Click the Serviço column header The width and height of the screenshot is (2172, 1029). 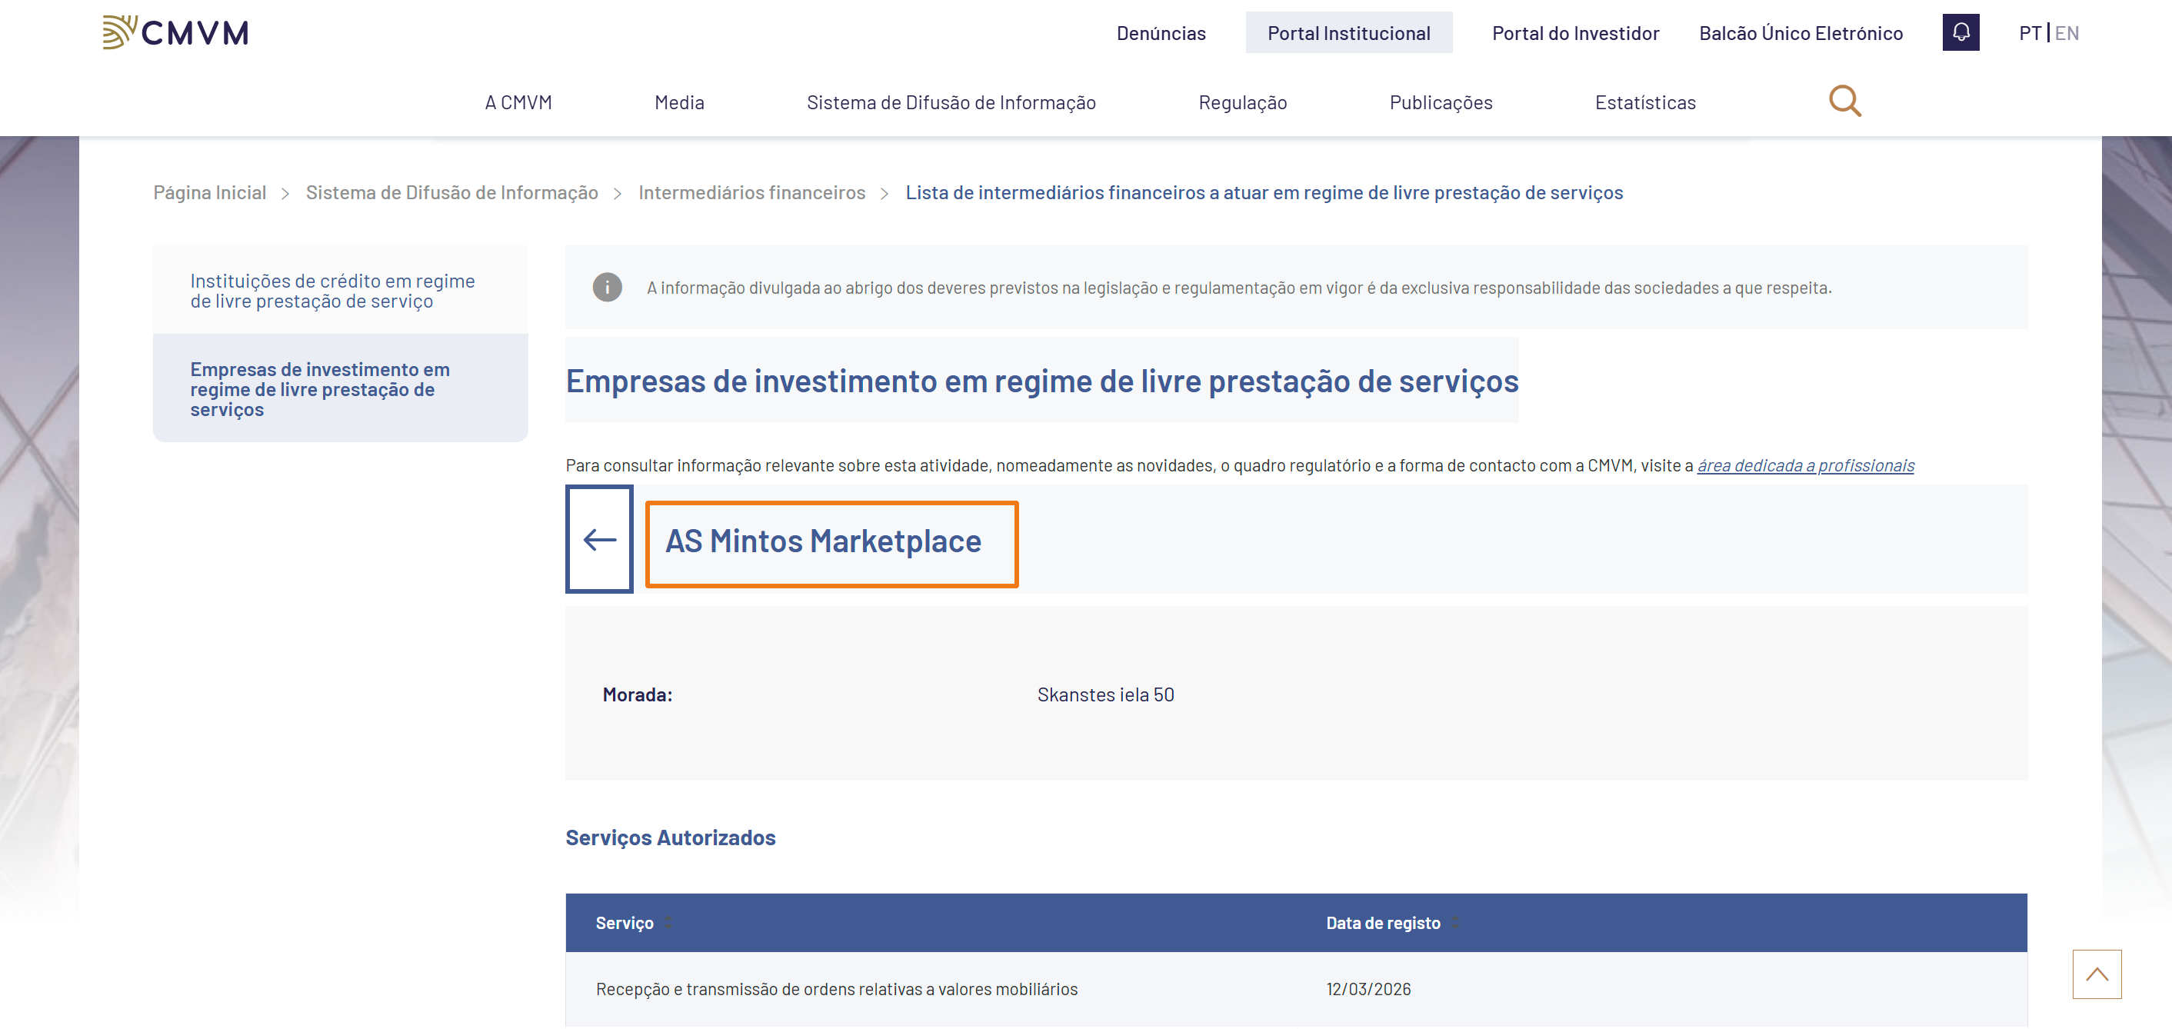click(624, 923)
